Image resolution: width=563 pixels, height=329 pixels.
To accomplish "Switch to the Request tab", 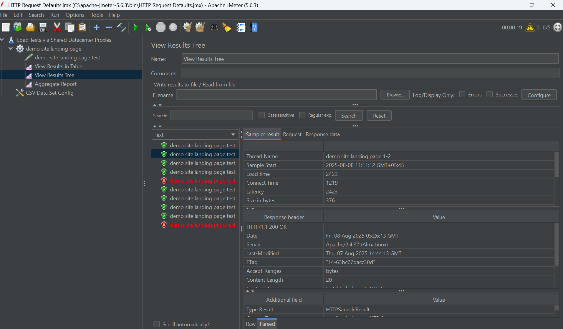I will (292, 134).
